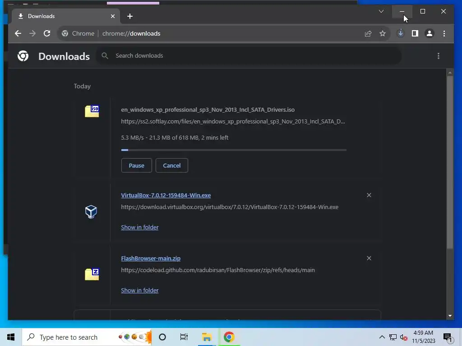Click the codeload.github.com source URL
Viewport: 462px width, 346px height.
pyautogui.click(x=218, y=270)
